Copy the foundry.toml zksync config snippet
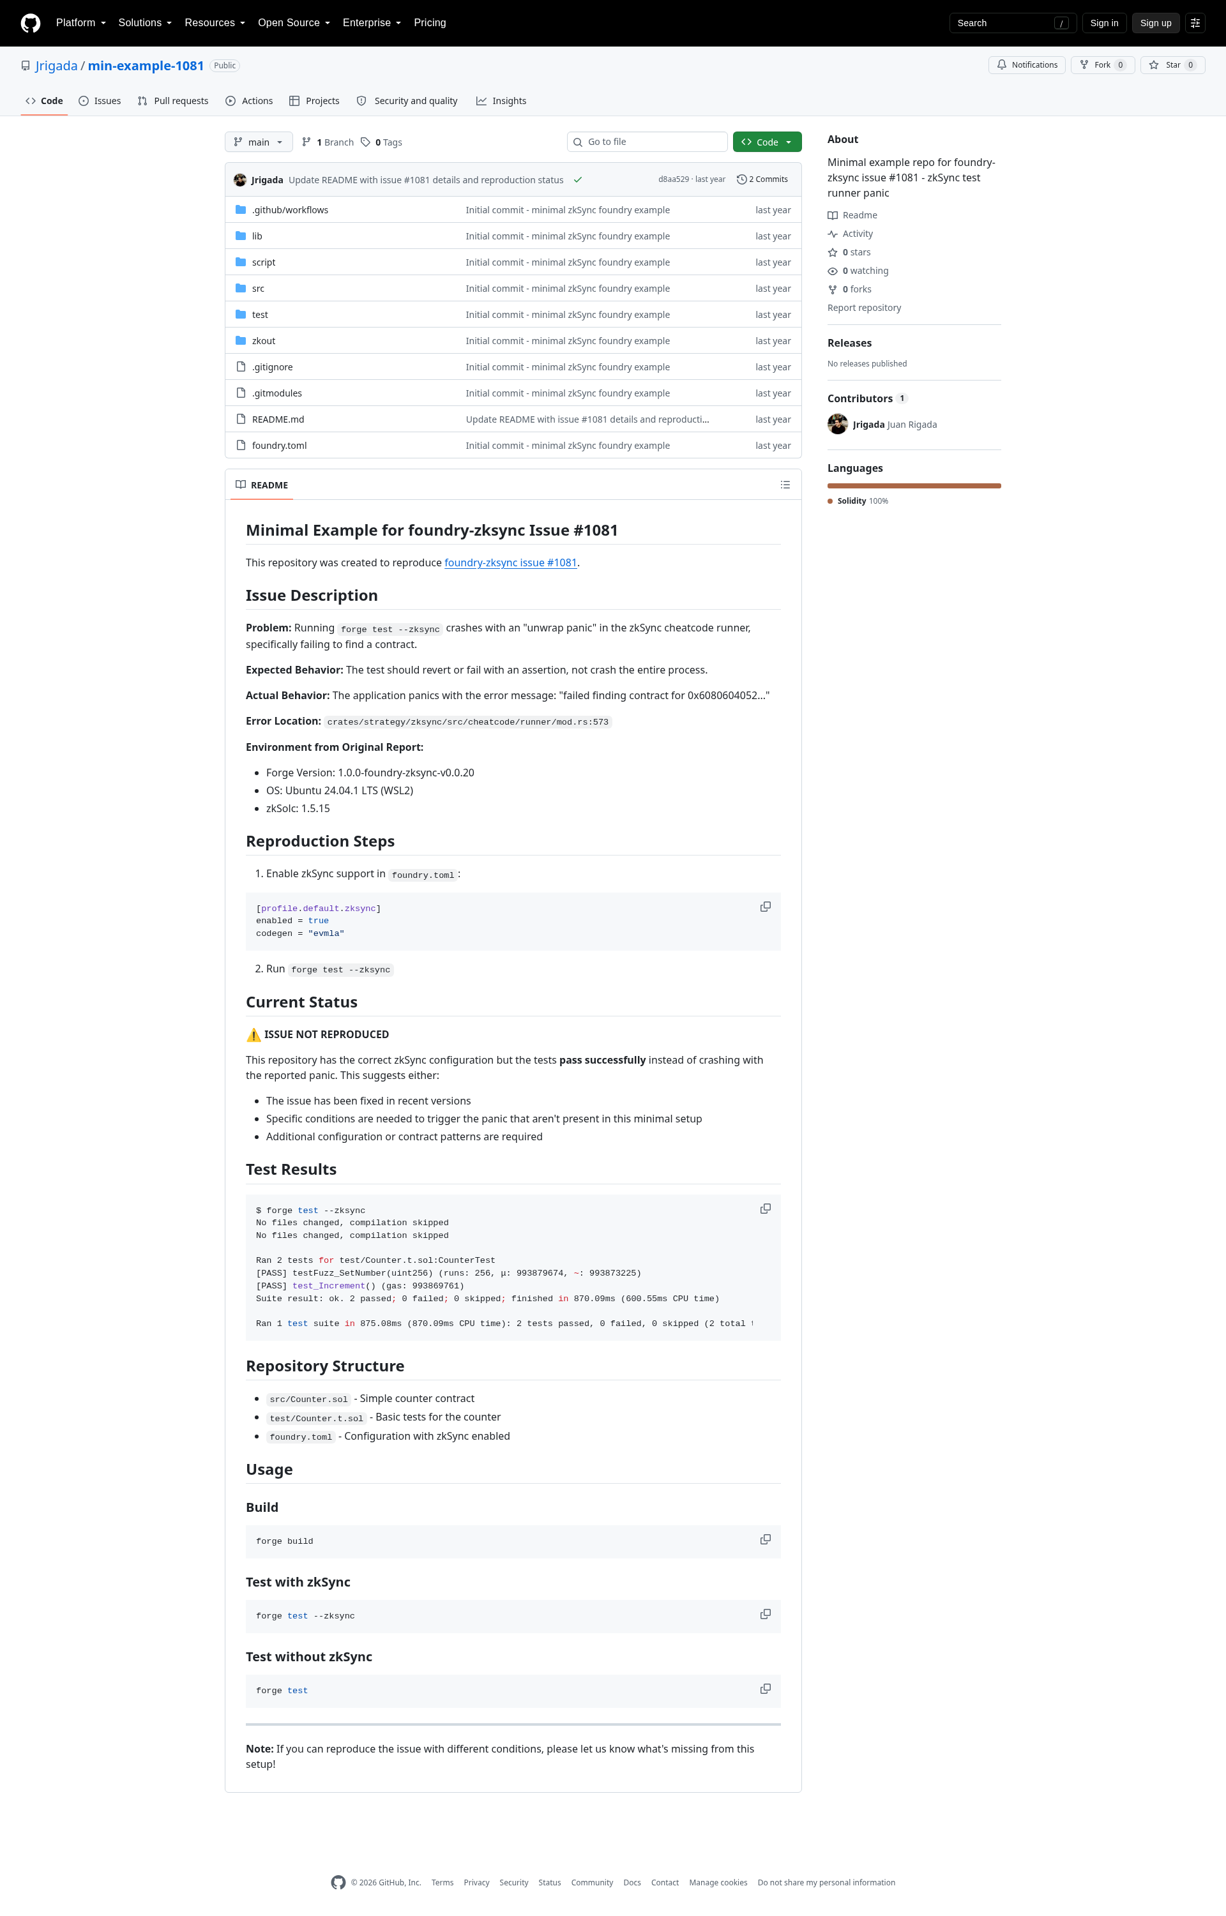1226x1916 pixels. [x=765, y=907]
